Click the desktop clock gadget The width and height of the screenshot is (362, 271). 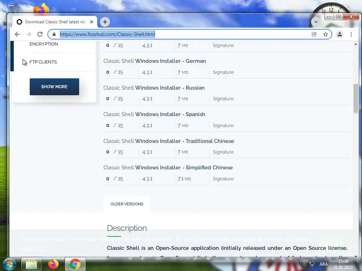tap(331, 9)
